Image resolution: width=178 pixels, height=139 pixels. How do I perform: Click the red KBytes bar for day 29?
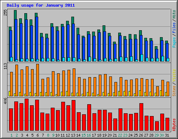[x=157, y=126]
